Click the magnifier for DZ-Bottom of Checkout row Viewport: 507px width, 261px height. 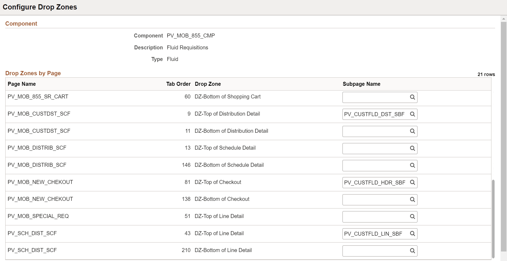(412, 200)
